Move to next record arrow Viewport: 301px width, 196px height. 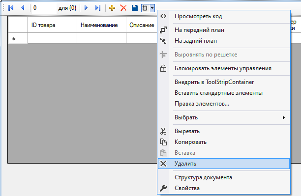86,8
